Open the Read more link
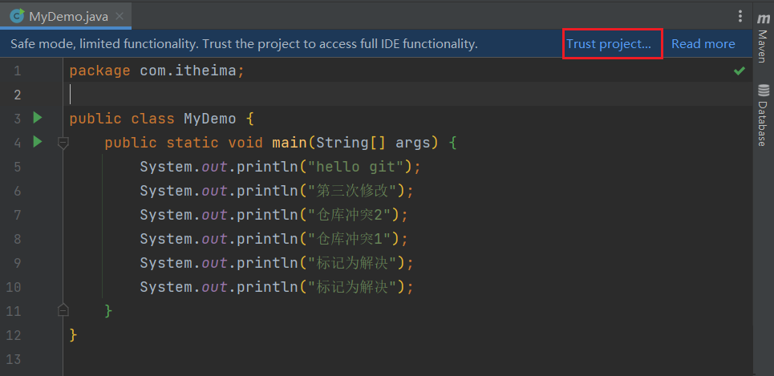Screen dimensions: 774x376 (703, 44)
